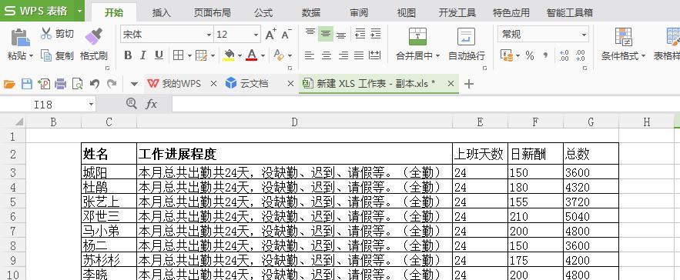Viewport: 680px width, 280px height.
Task: Click the Merge and Center (合并居中) icon
Action: [417, 37]
